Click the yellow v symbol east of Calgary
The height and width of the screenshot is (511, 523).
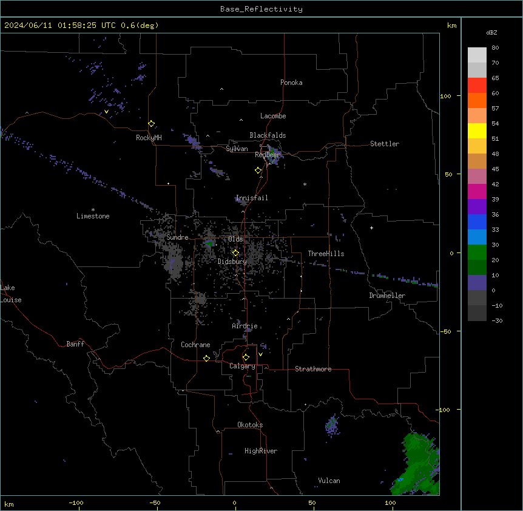point(260,354)
